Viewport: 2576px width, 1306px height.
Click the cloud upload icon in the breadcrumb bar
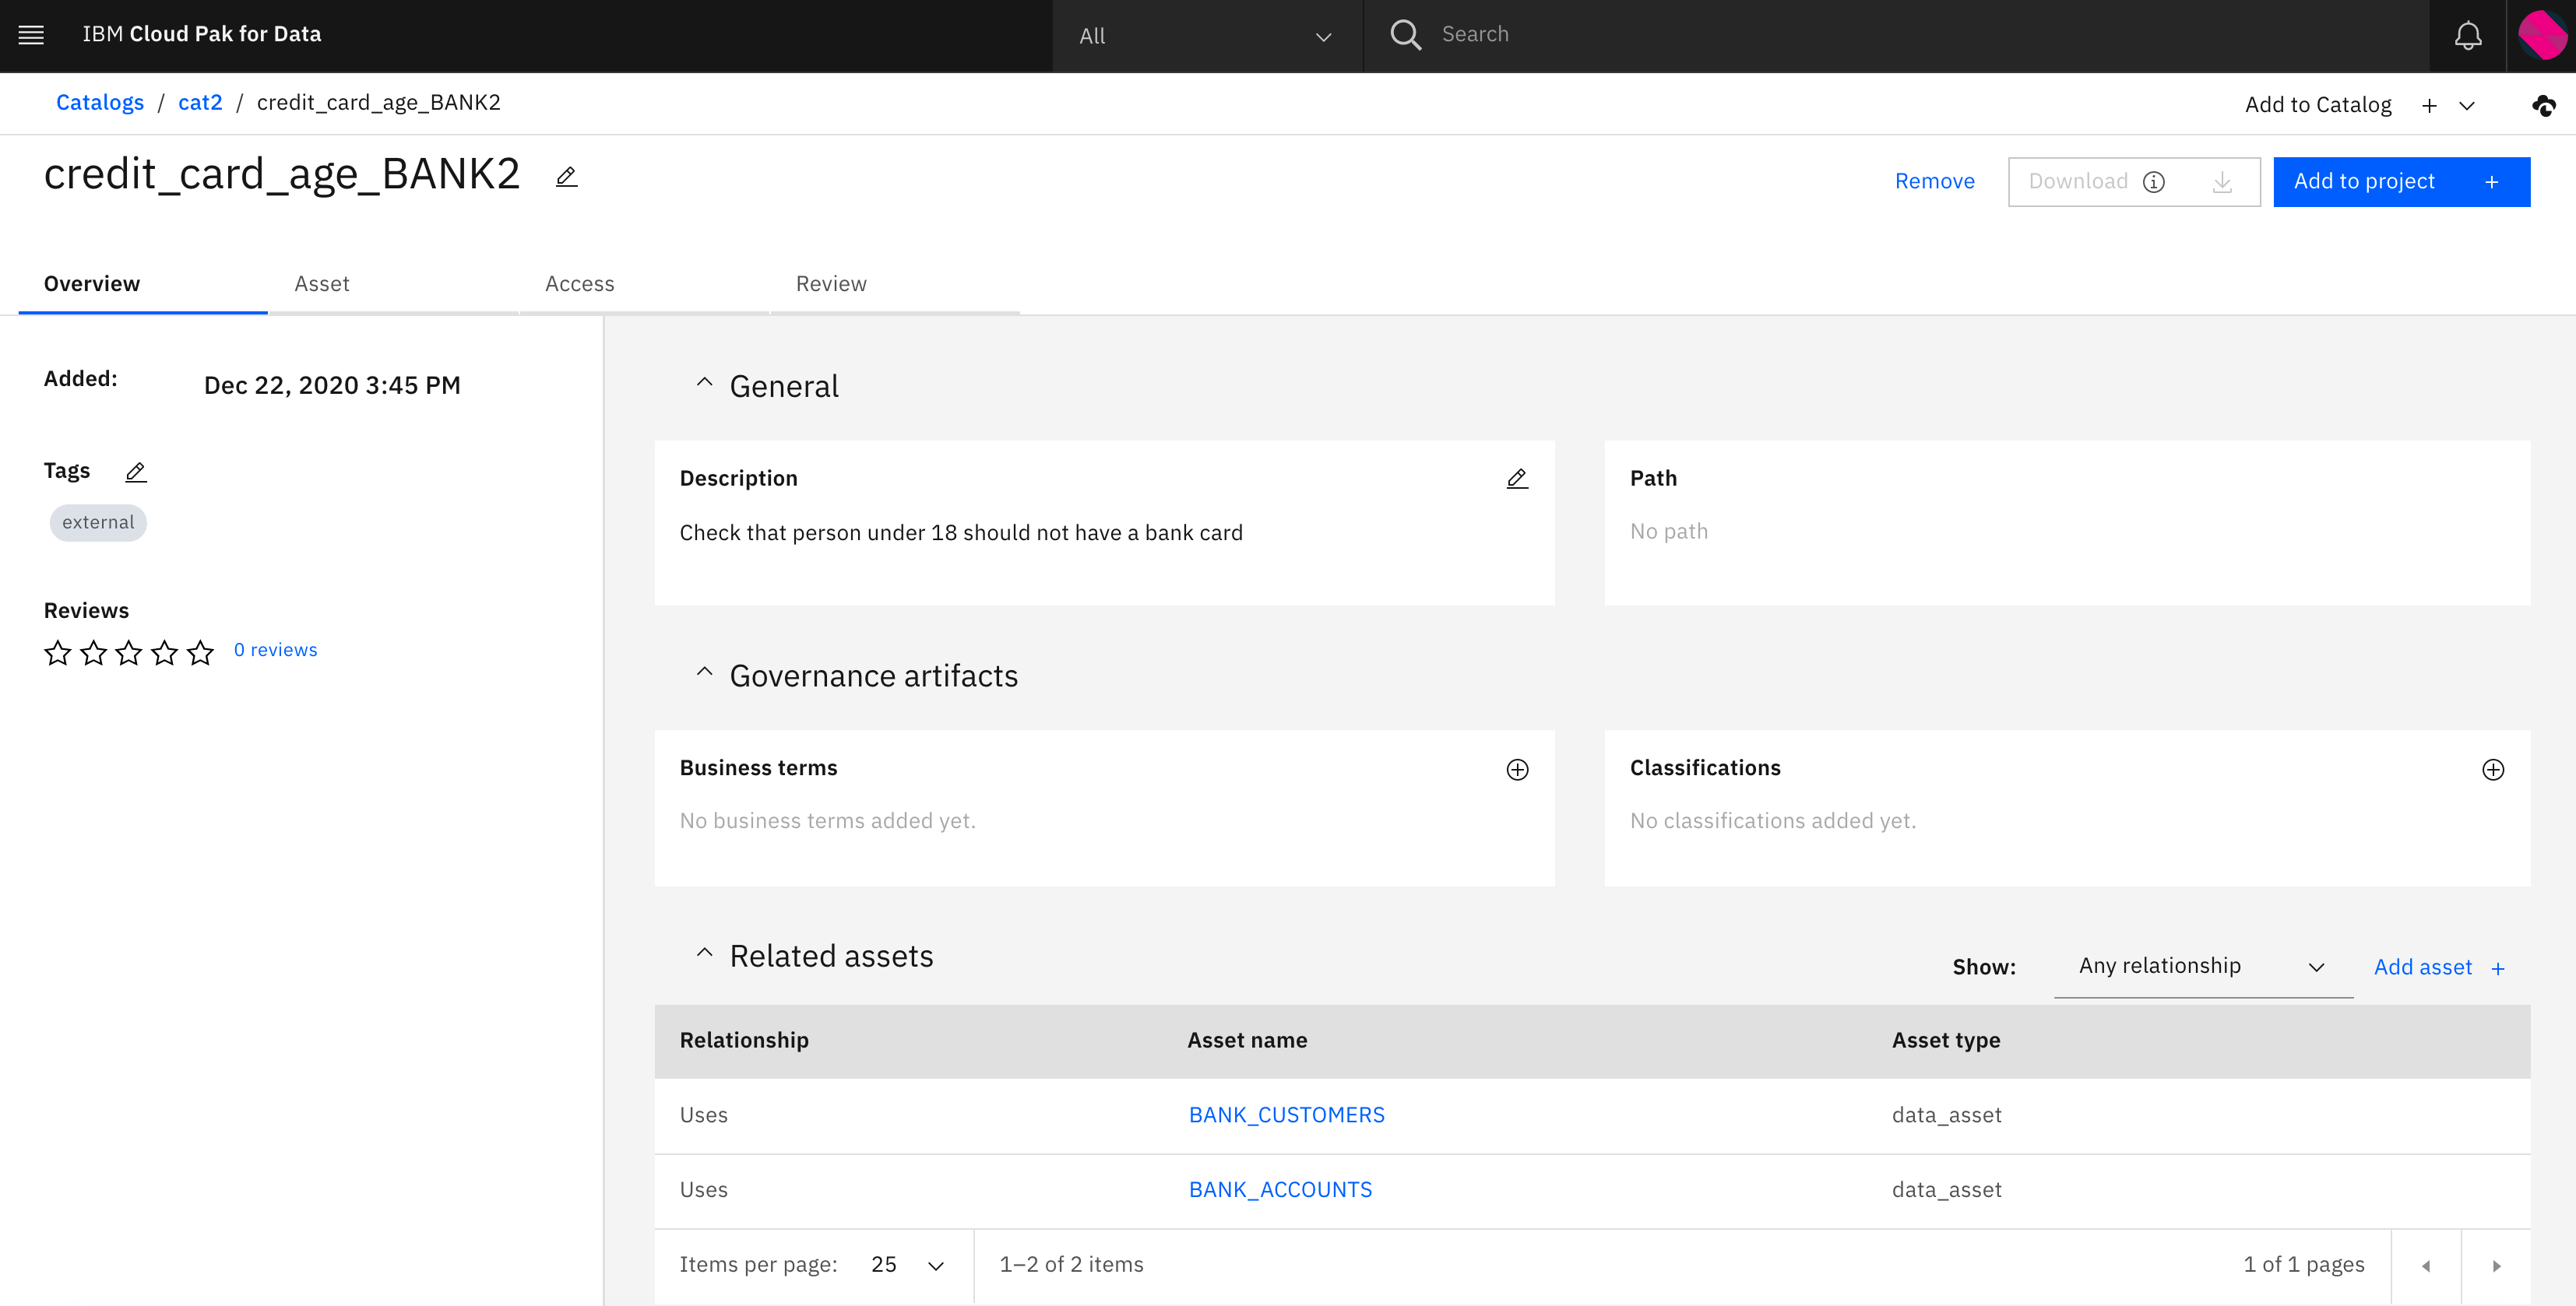[2543, 105]
